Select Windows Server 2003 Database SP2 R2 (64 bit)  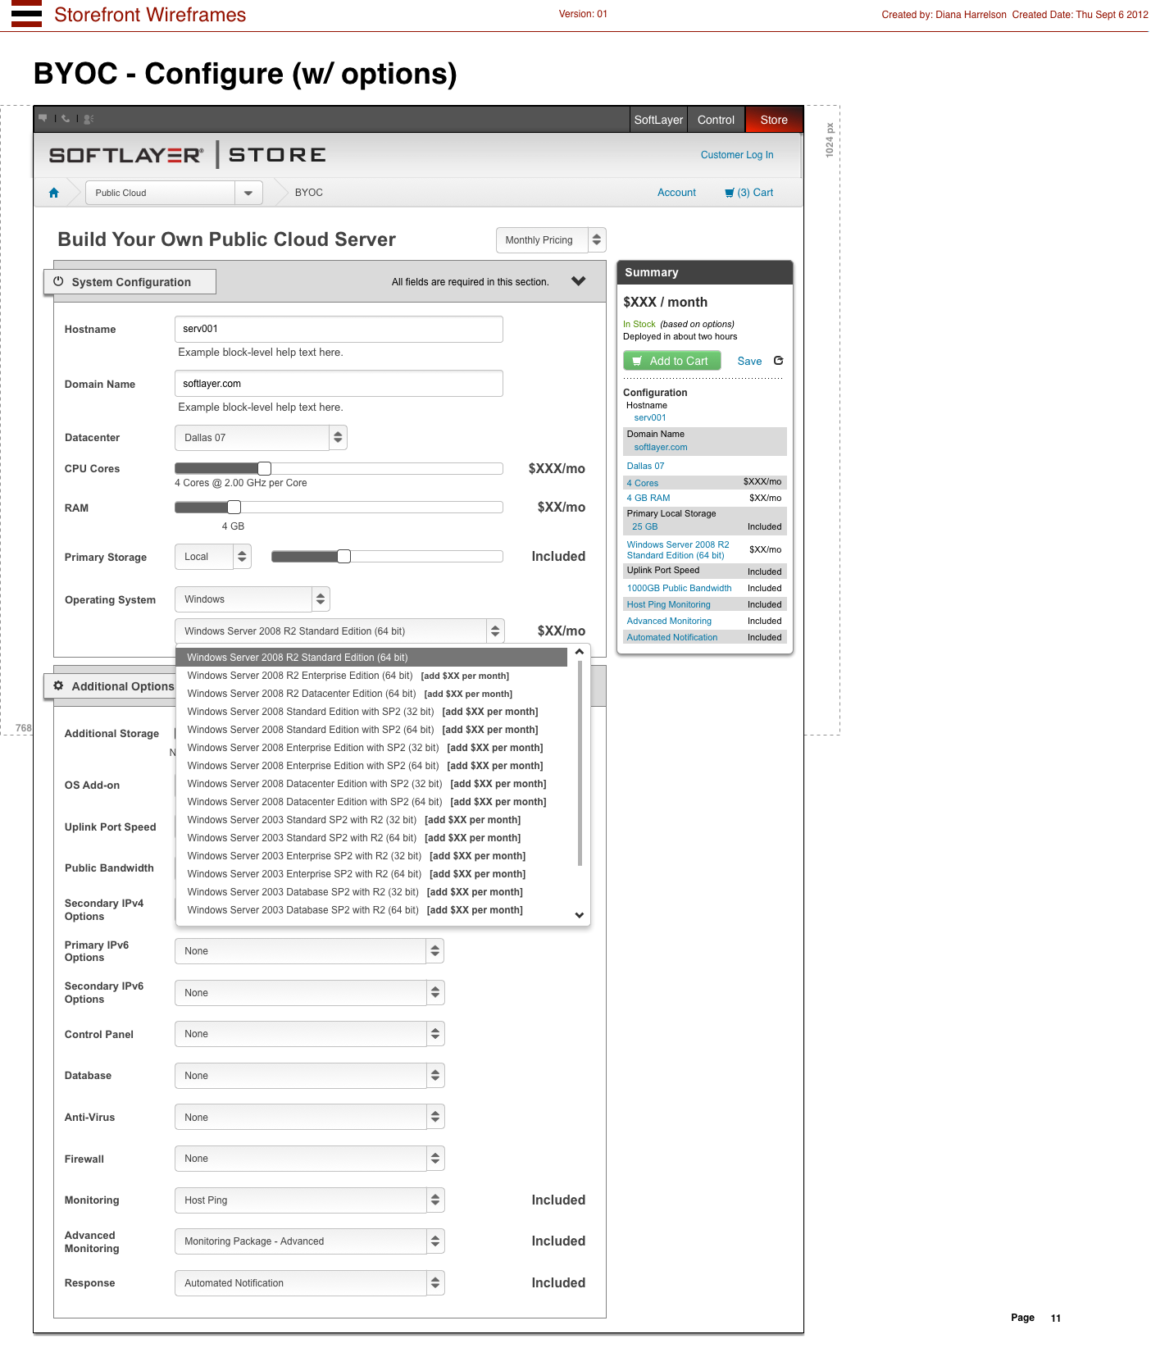[x=371, y=910]
